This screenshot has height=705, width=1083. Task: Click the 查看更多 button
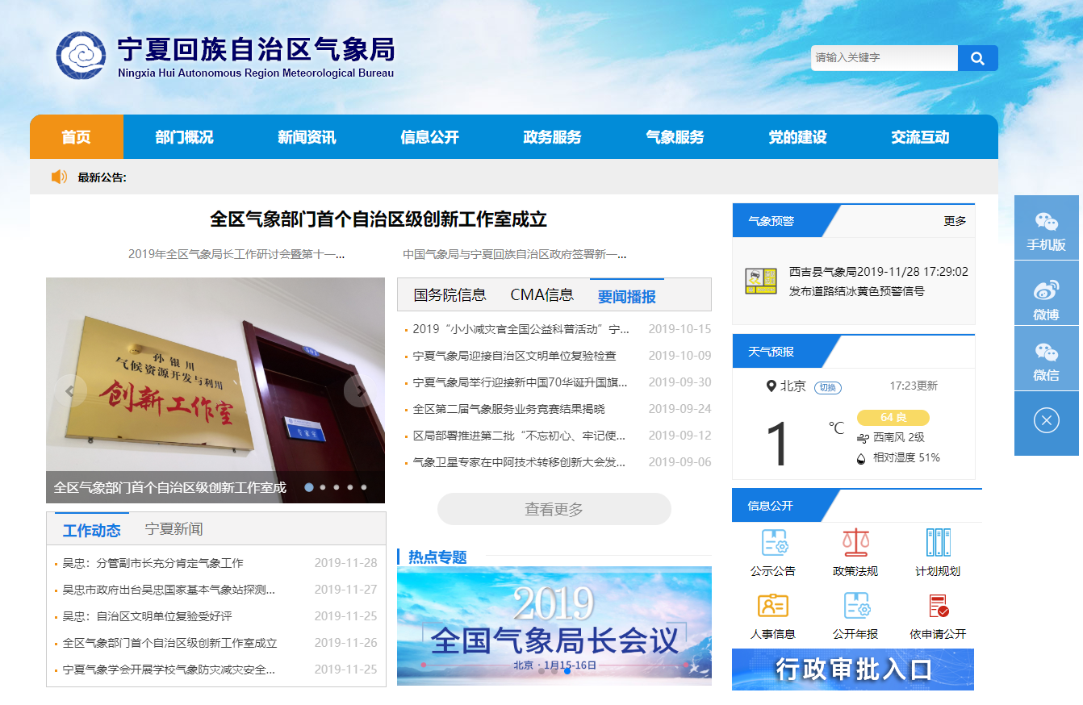pyautogui.click(x=554, y=509)
